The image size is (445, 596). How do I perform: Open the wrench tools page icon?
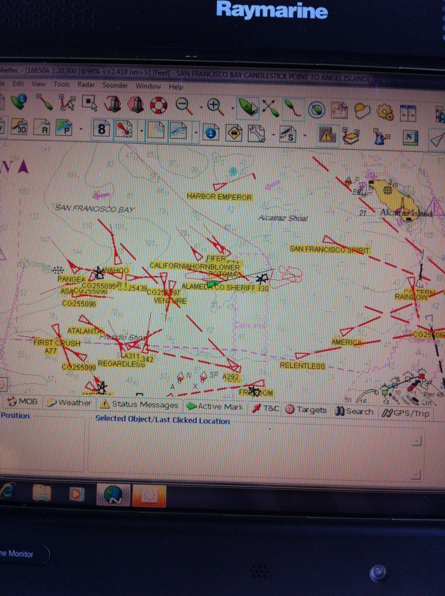pos(256,134)
